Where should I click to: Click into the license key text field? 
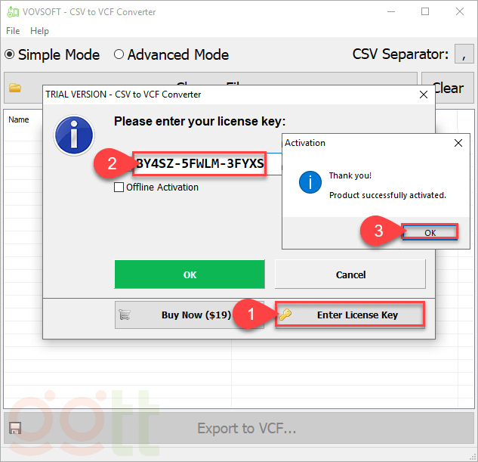pos(199,164)
